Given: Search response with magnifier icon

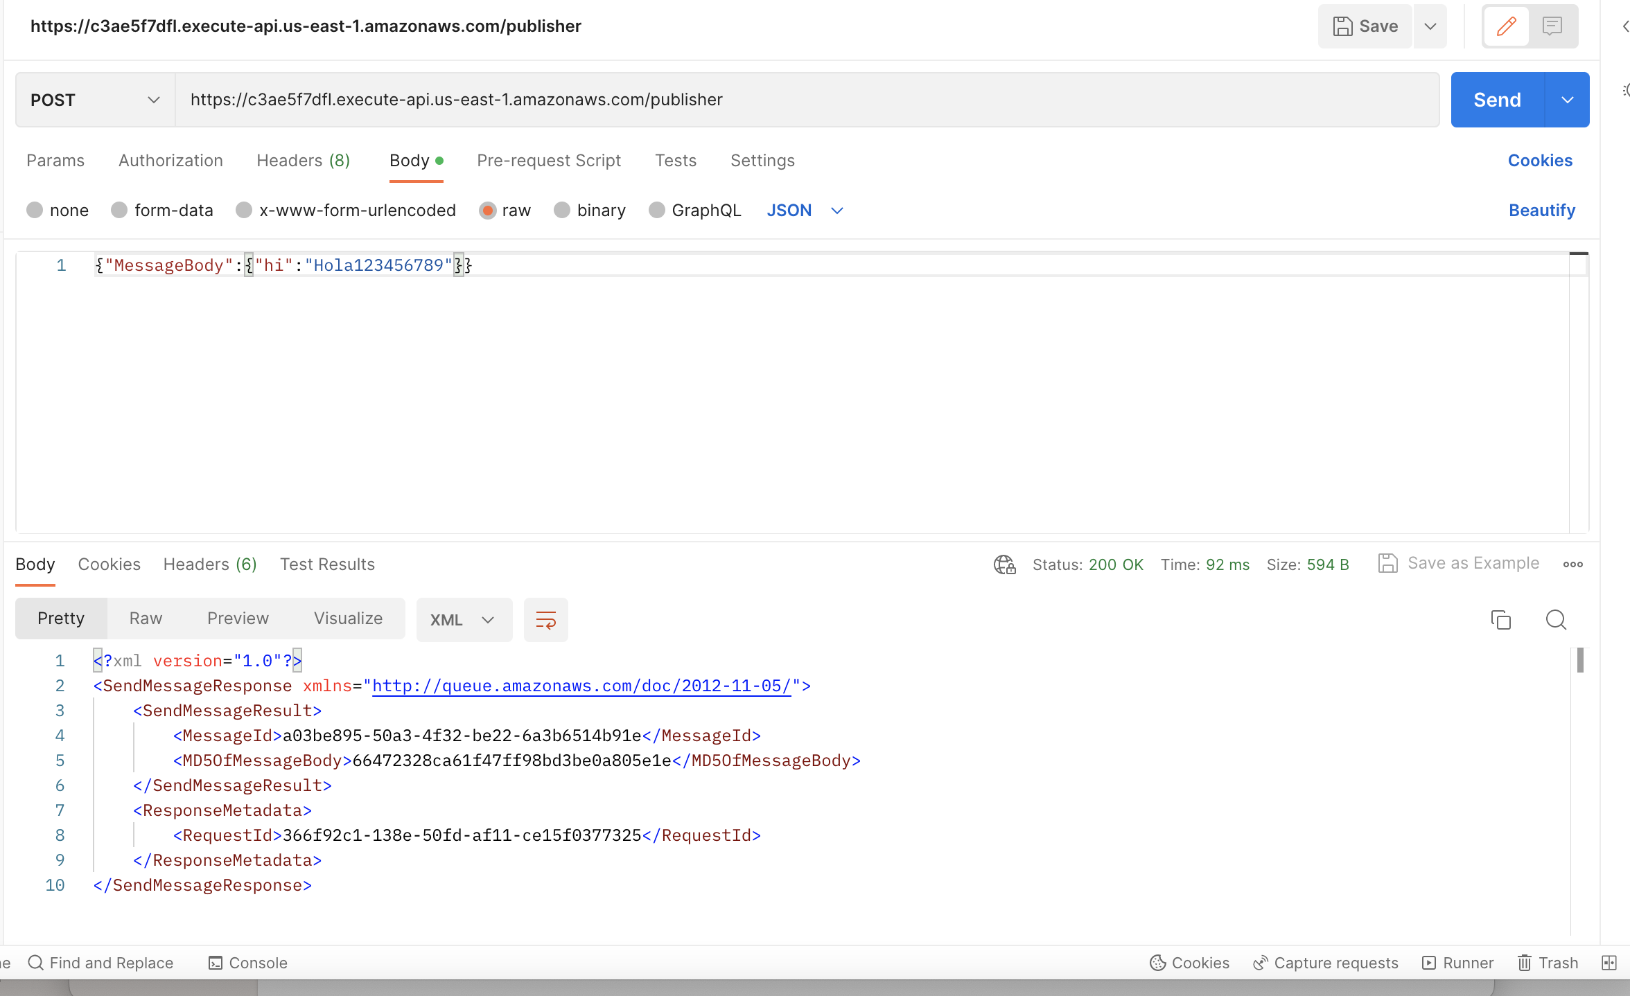Looking at the screenshot, I should tap(1556, 620).
